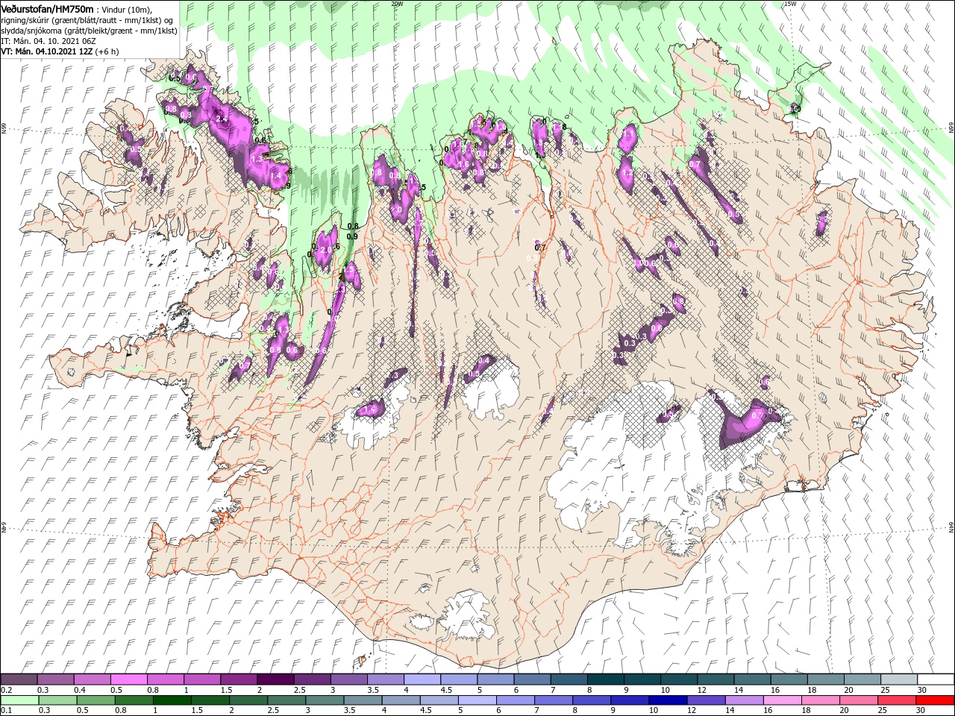Viewport: 955px width, 716px height.
Task: Click the 'slydda/snjókoma (grátt/bleikt/grænt' description line
Action: click(89, 31)
